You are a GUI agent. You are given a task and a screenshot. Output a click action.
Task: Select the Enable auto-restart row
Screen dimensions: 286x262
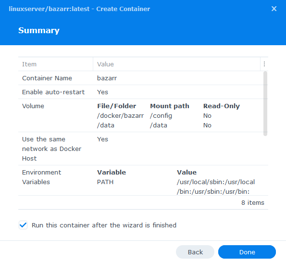point(141,92)
